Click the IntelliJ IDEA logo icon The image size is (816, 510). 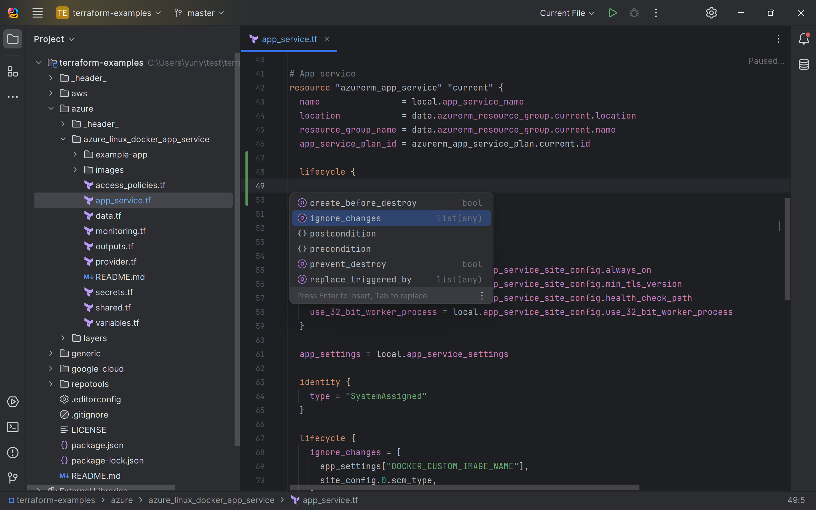pos(13,13)
